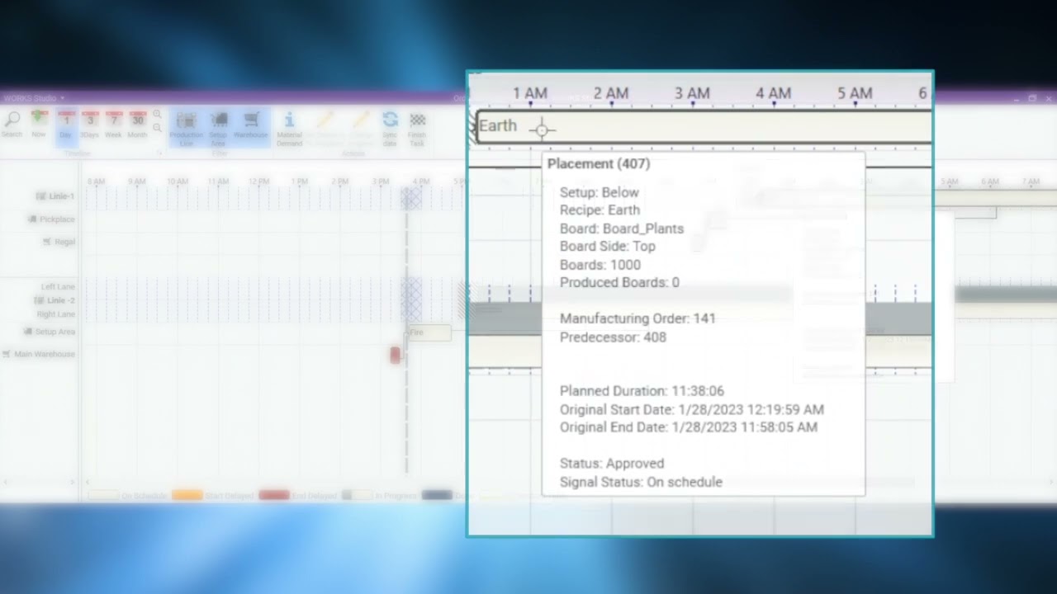
Task: Click the Linie-1 production line icon
Action: (x=41, y=196)
